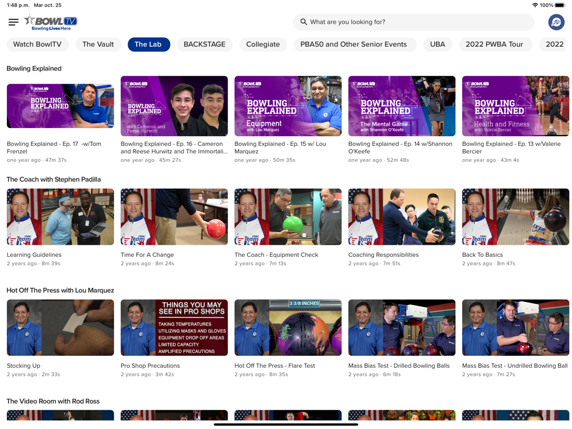Open Bowling Explained Equipment with Lou Marquez thumbnail

pos(288,106)
